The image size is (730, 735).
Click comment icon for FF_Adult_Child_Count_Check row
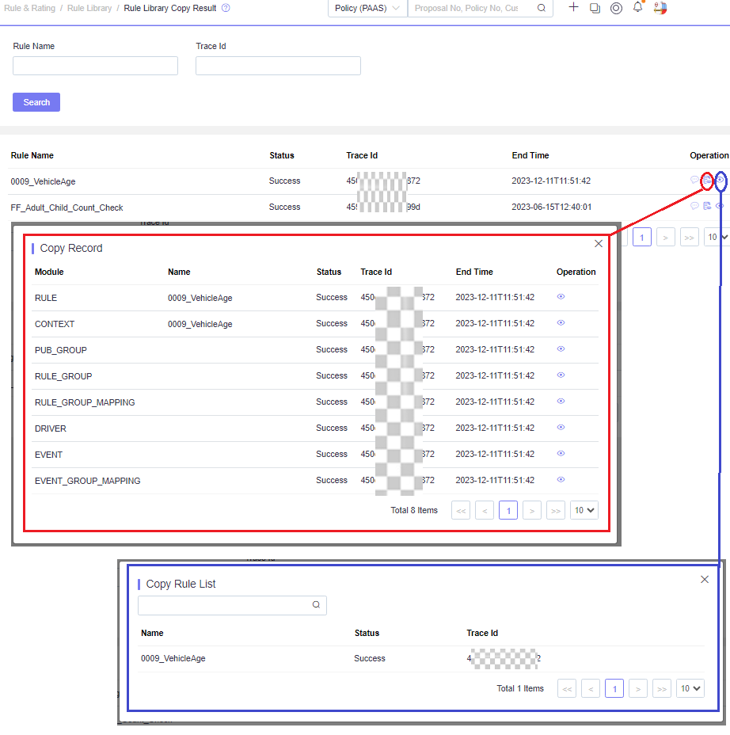[694, 206]
